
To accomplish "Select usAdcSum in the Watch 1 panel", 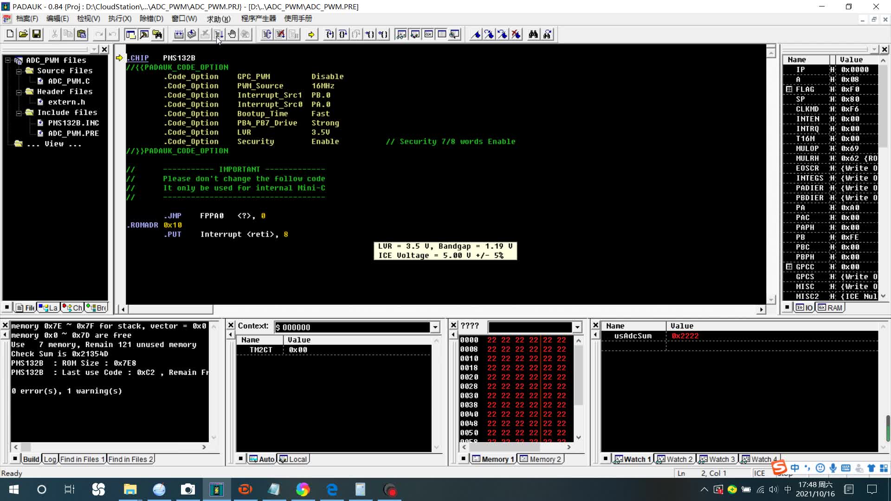I will (x=633, y=335).
